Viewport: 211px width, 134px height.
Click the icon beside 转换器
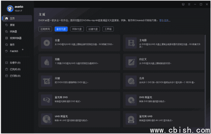point(7,32)
